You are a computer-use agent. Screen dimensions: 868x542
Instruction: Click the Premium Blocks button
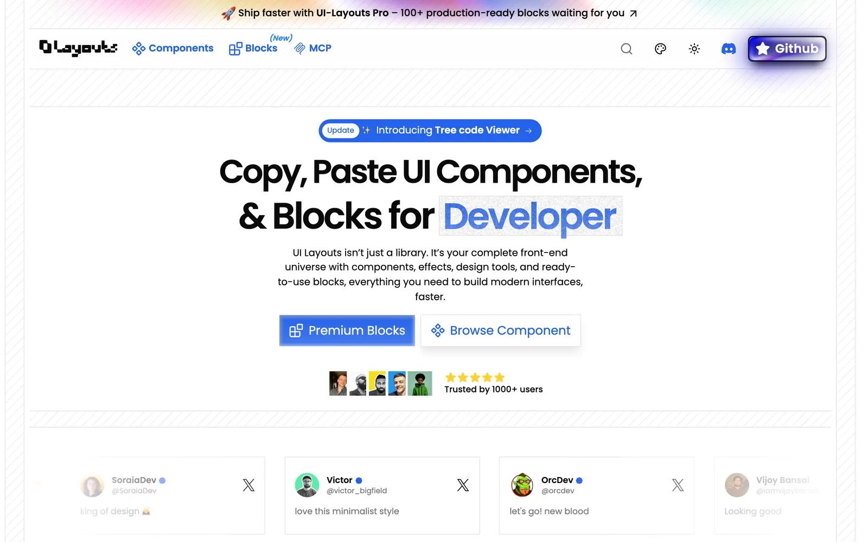(347, 331)
